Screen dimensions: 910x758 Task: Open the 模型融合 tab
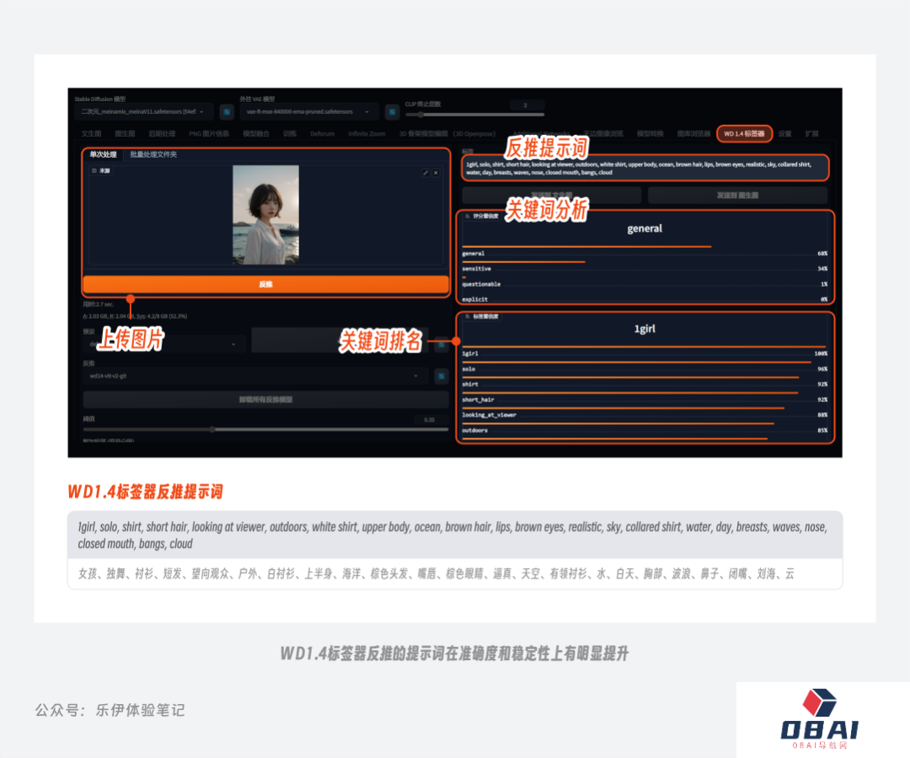coord(256,133)
